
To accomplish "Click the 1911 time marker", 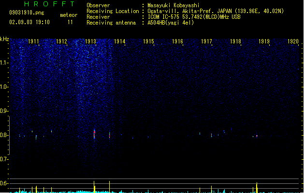I will coord(33,41).
